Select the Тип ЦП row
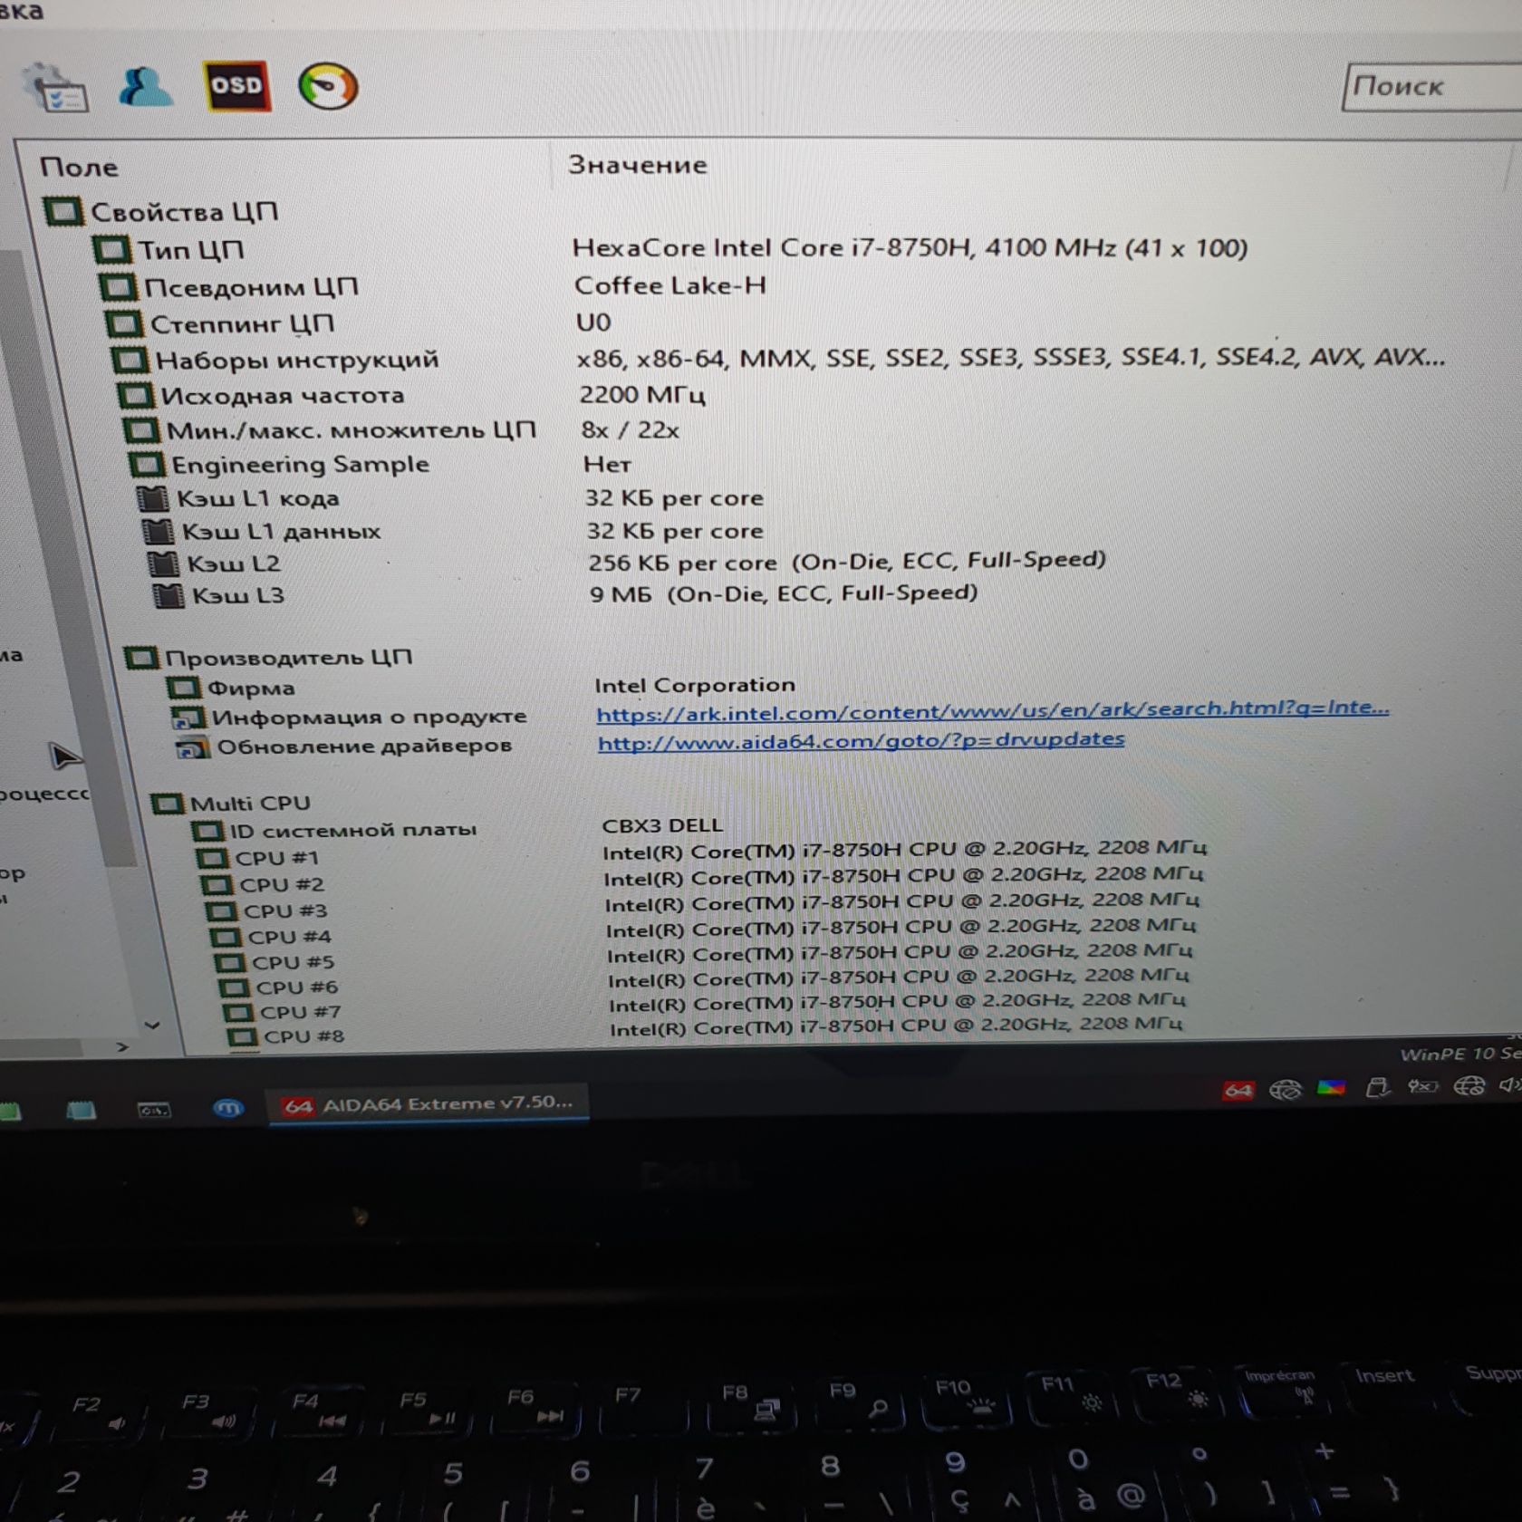This screenshot has width=1522, height=1522. pyautogui.click(x=670, y=248)
